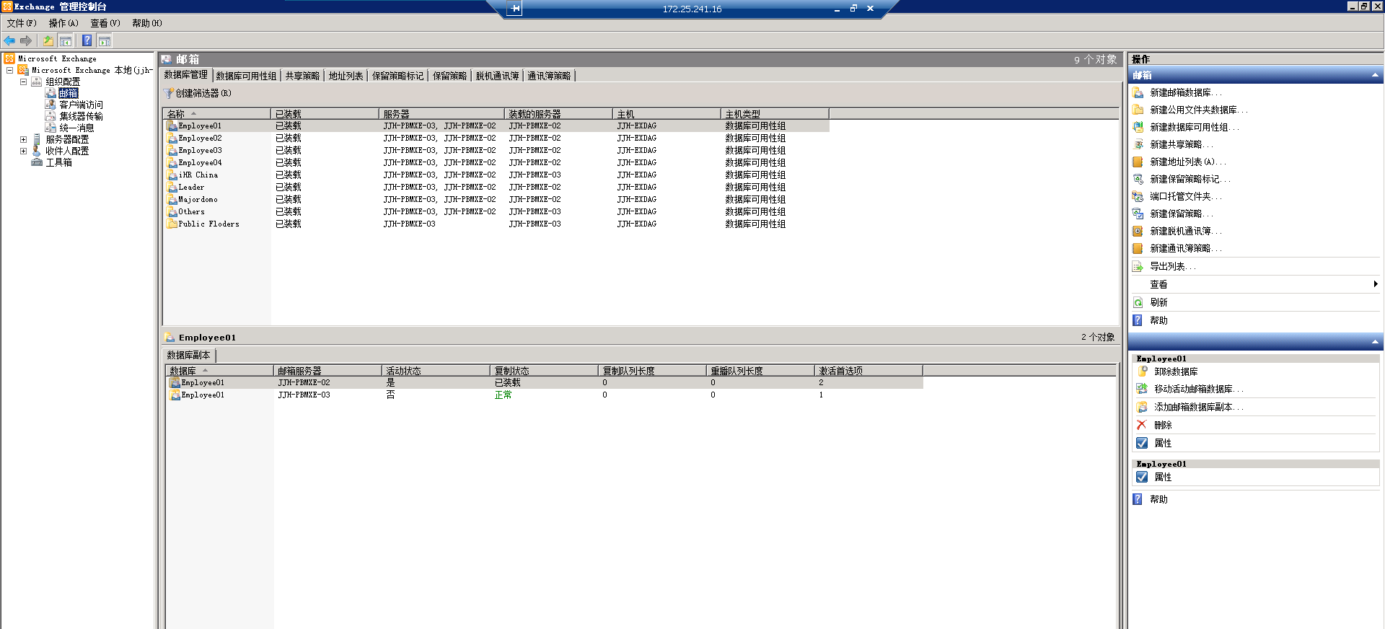The height and width of the screenshot is (629, 1385).
Task: Click the 端口托管文件夹 icon
Action: click(x=1138, y=197)
